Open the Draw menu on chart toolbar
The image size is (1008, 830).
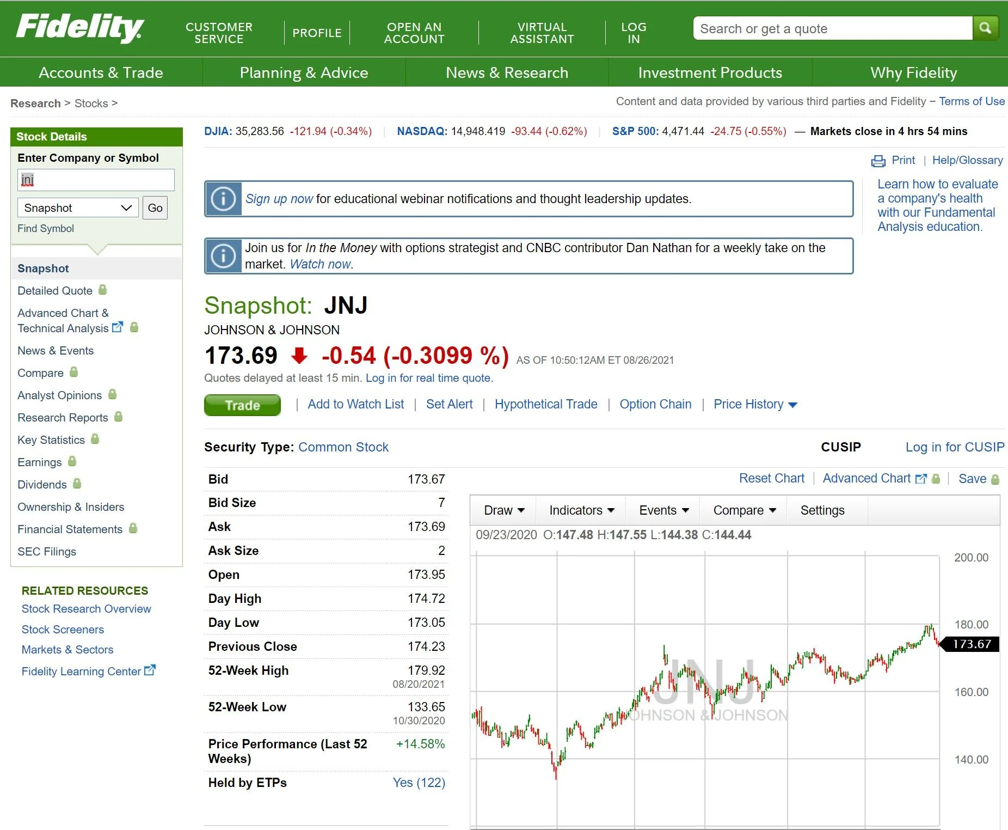pyautogui.click(x=504, y=510)
